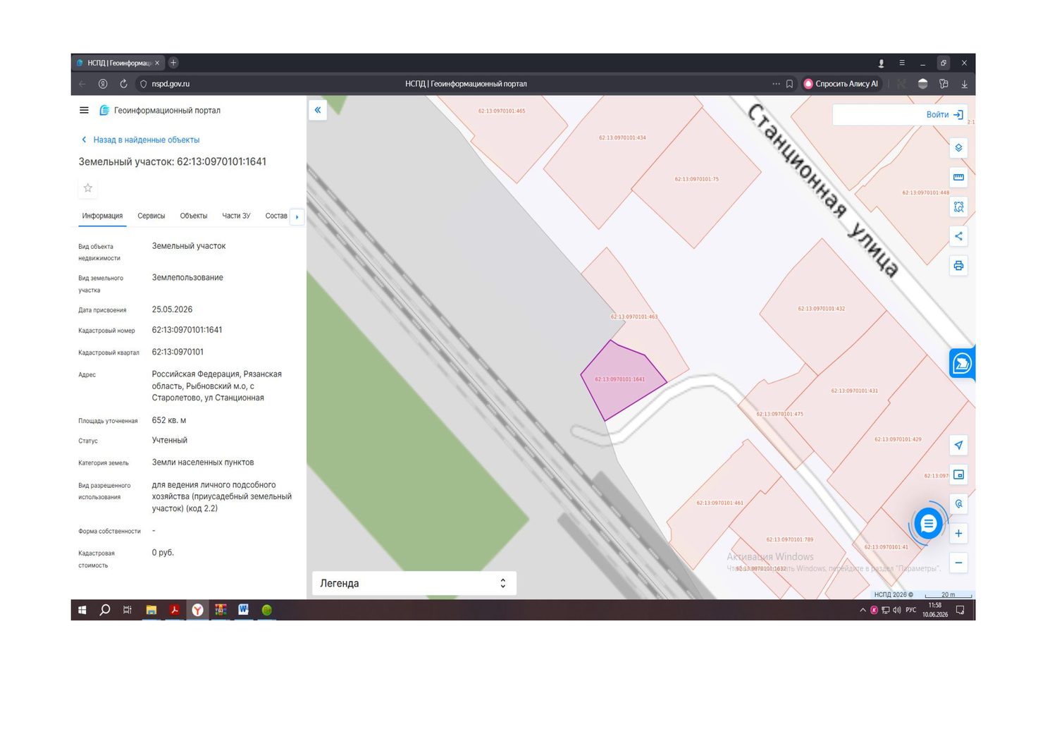Zoom out with the minus button
Viewport: 1057px width, 748px height.
pos(958,563)
